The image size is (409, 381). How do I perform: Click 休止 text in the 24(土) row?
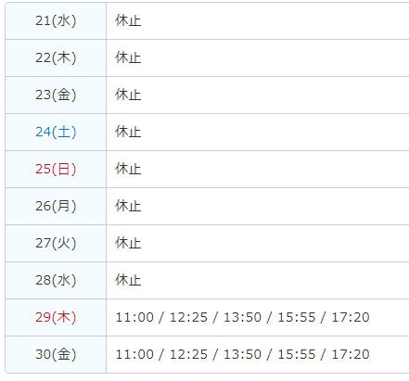(128, 132)
